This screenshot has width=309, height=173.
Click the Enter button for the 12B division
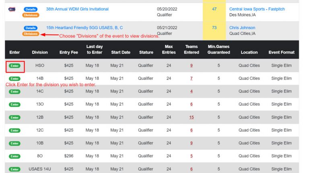tap(14, 117)
